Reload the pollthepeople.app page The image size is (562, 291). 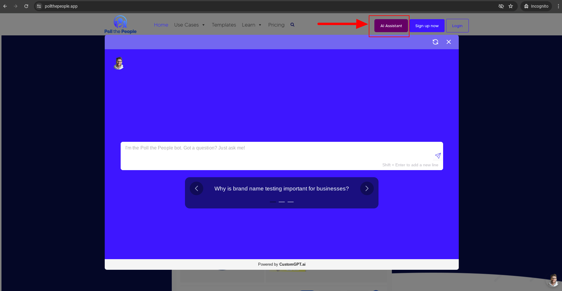pos(26,6)
